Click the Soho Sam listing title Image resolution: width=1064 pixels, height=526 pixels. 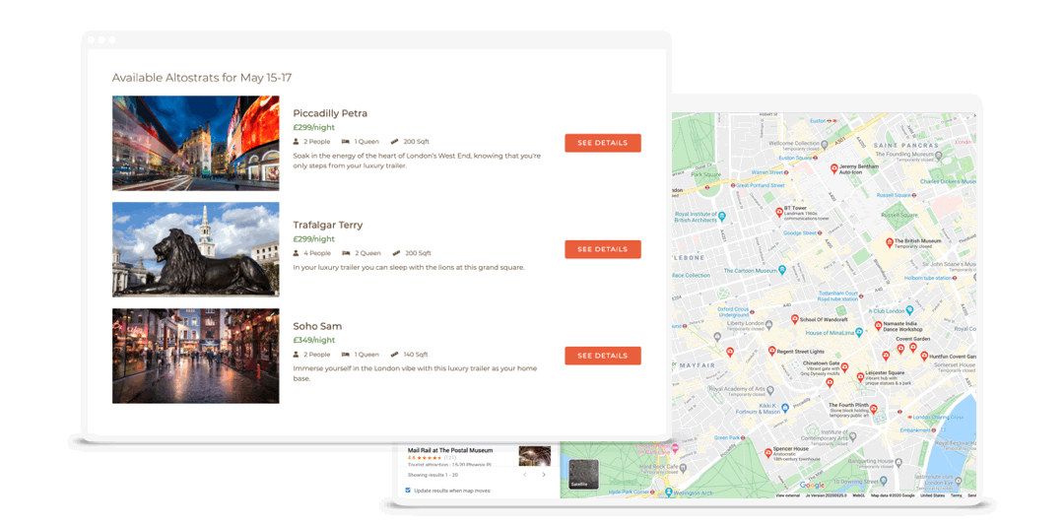click(x=317, y=326)
